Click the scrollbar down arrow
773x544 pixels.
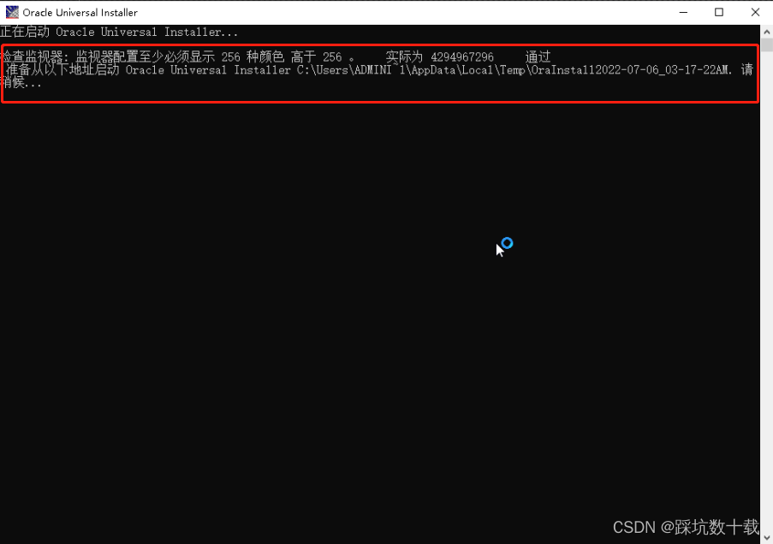767,538
